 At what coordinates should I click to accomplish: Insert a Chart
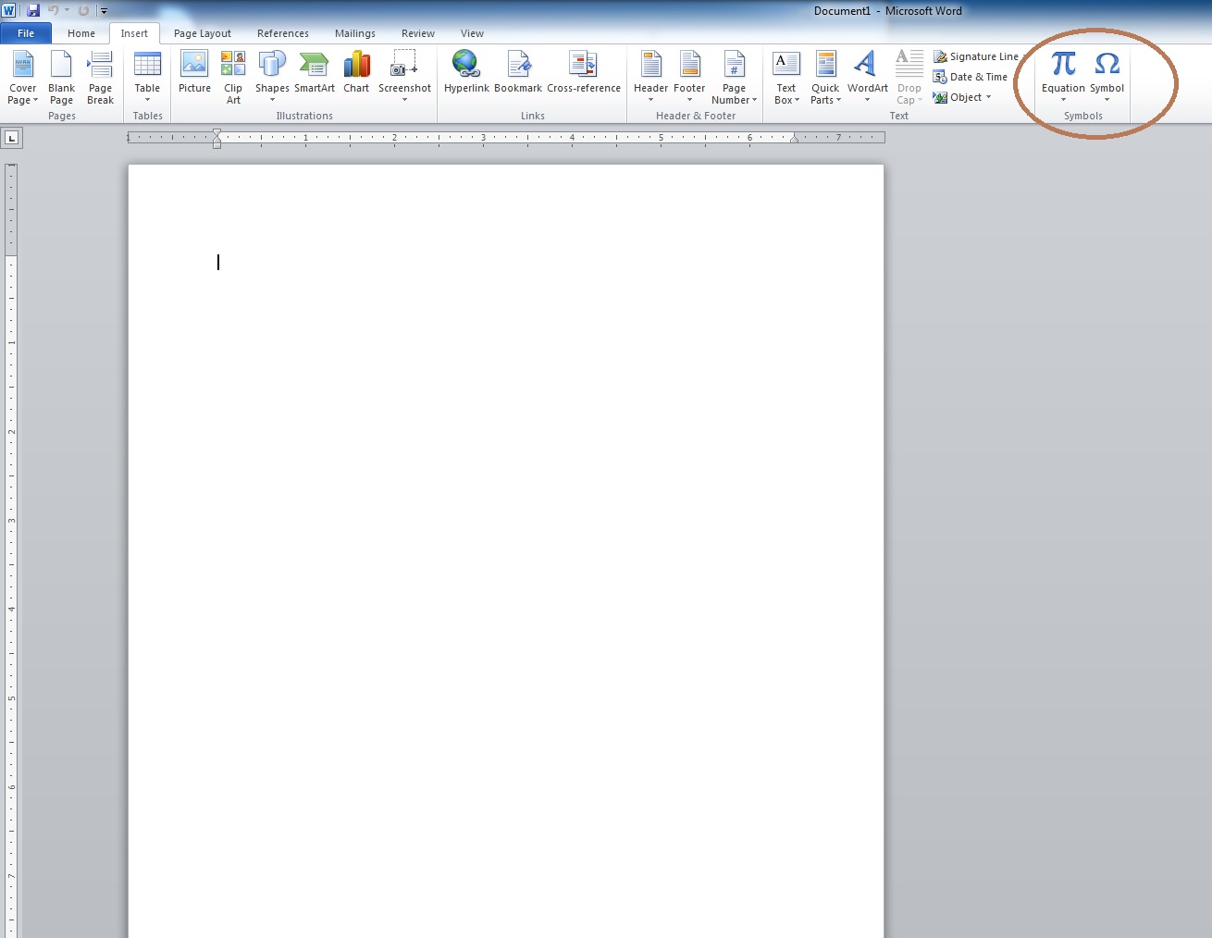[356, 72]
